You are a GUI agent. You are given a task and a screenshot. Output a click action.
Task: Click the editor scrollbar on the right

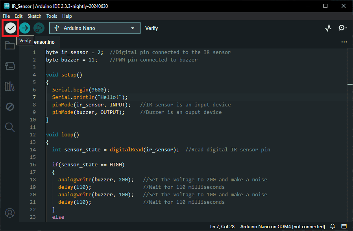coord(350,84)
